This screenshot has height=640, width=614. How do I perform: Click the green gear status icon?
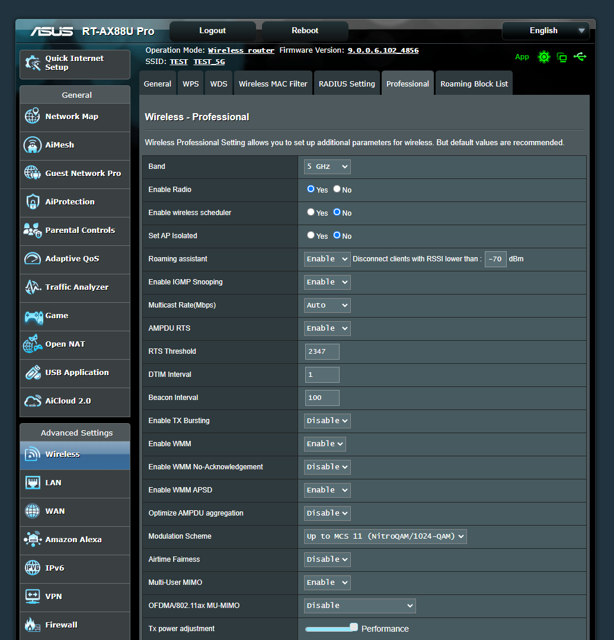544,57
